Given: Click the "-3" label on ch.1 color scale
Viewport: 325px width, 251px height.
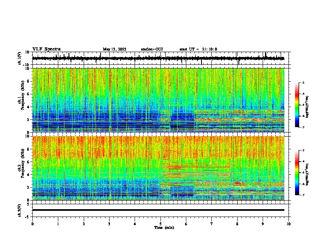Looking at the screenshot, I should 303,82.
